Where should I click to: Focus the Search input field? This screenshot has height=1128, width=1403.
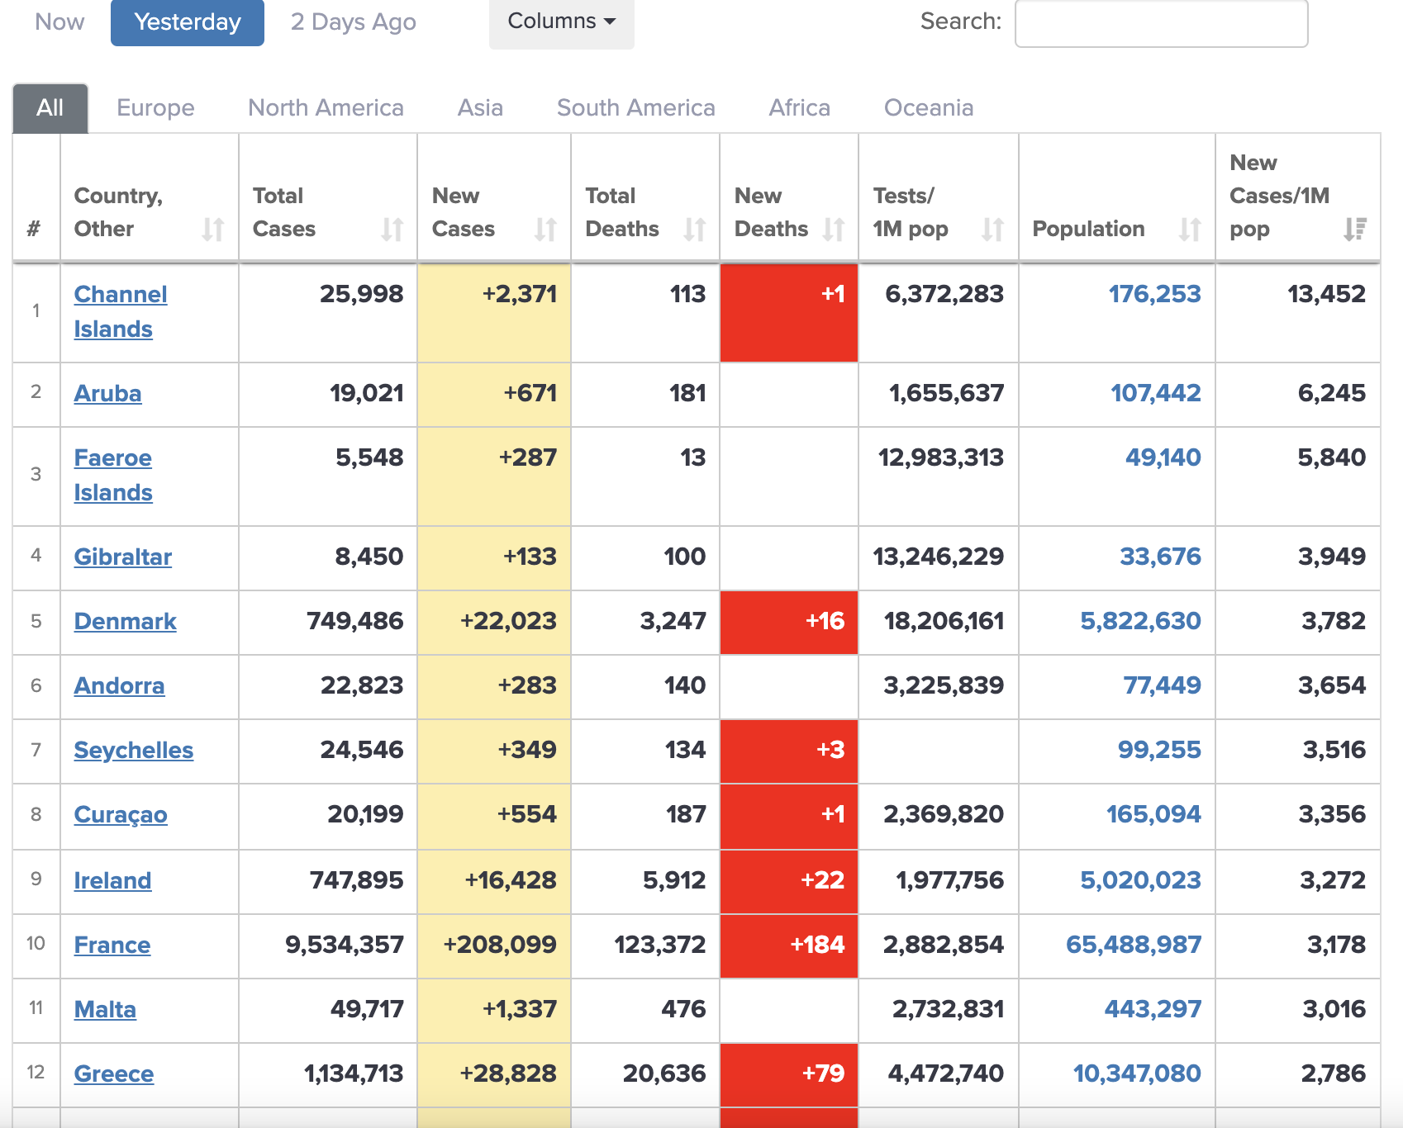click(x=1161, y=22)
